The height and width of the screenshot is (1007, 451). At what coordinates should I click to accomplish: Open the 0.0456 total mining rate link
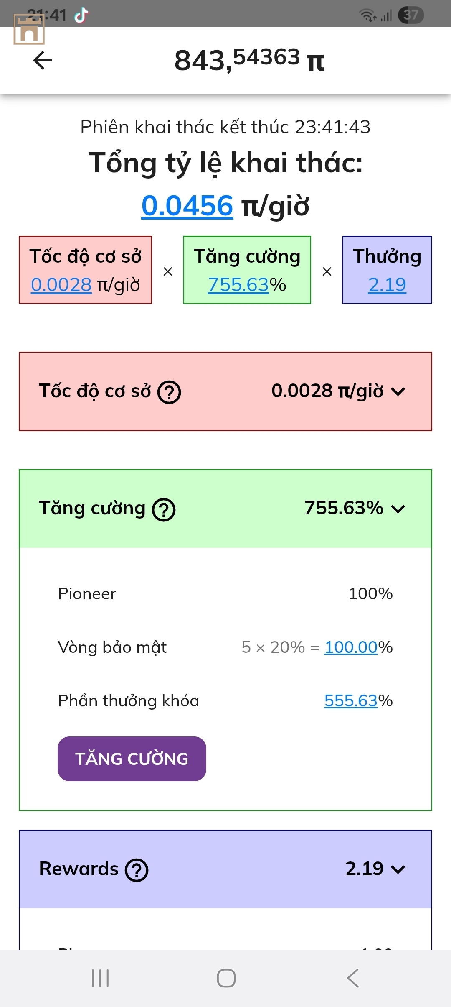pos(187,206)
